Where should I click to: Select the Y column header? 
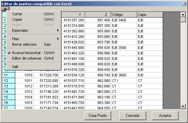tap(73, 15)
